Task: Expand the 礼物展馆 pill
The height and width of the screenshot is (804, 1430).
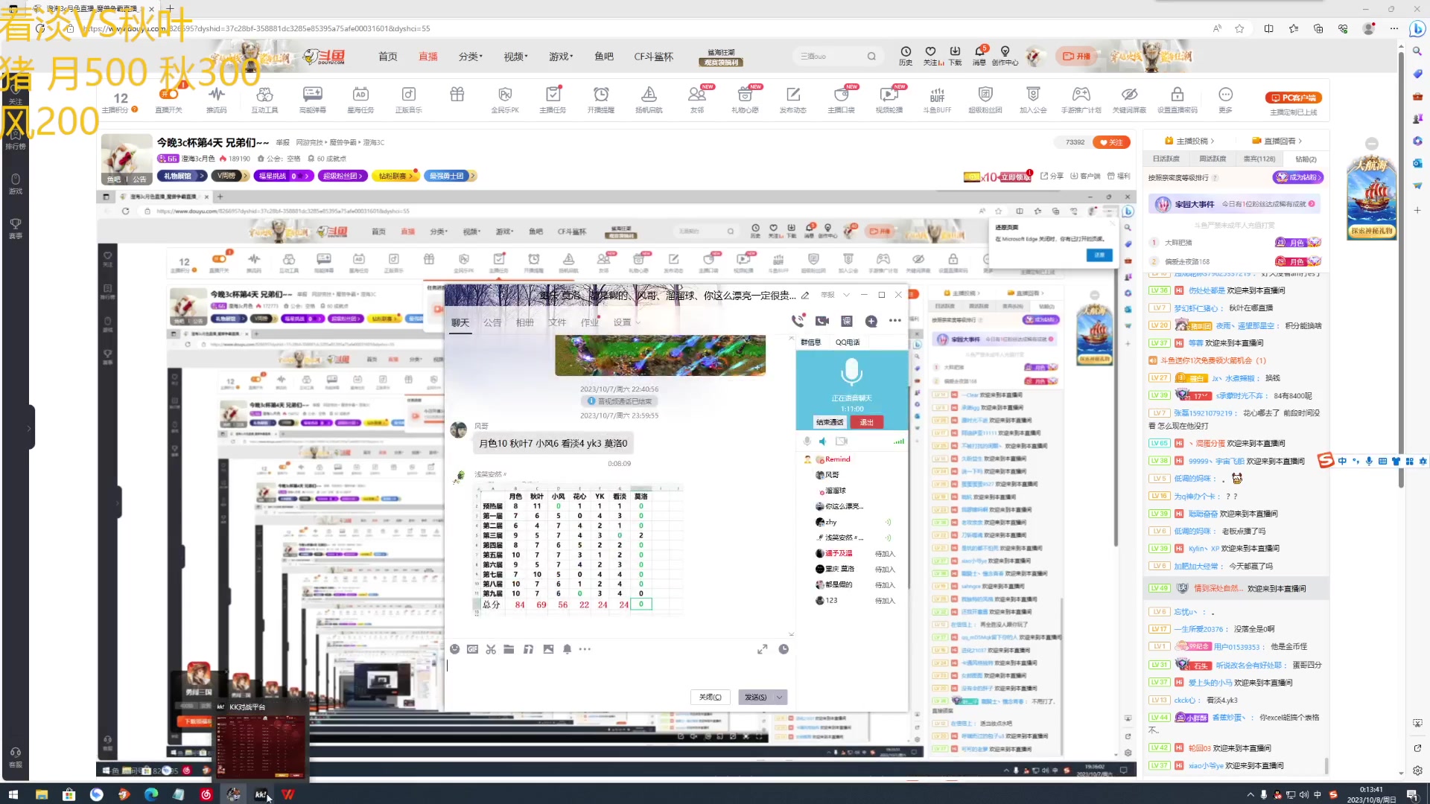Action: pyautogui.click(x=182, y=176)
